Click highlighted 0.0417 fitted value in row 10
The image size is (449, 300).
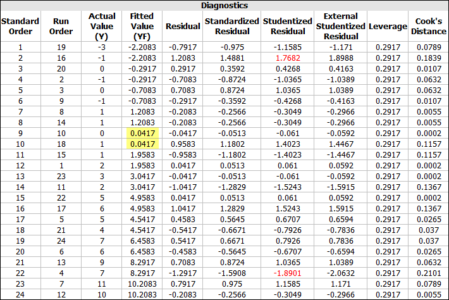142,144
